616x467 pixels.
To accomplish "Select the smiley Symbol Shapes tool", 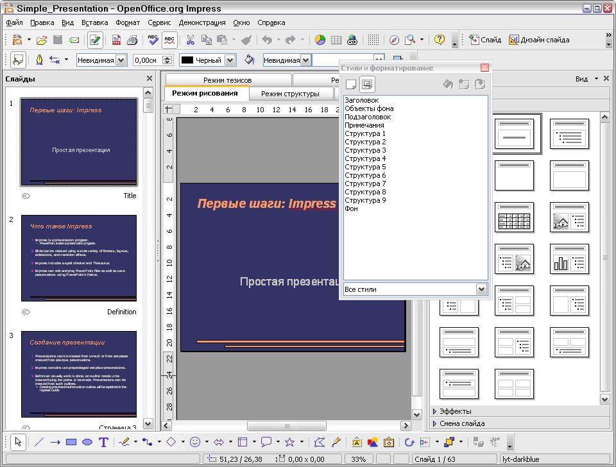I will pos(195,442).
